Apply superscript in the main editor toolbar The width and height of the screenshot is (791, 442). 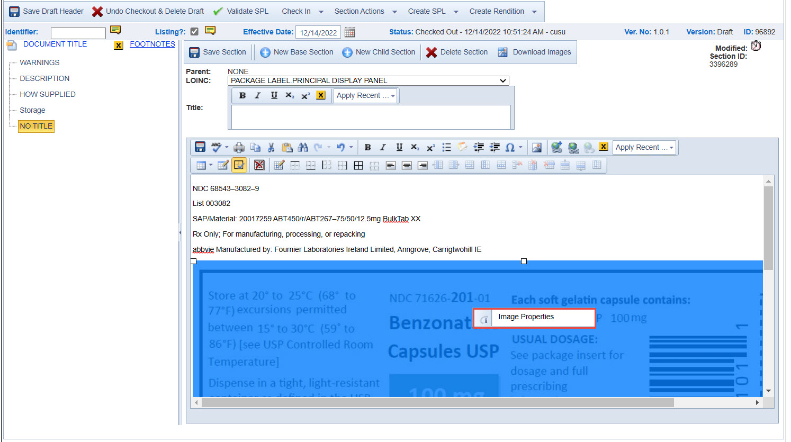pyautogui.click(x=430, y=147)
